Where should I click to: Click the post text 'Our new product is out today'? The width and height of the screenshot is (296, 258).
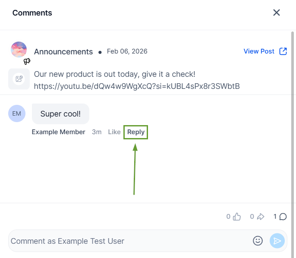(x=87, y=74)
